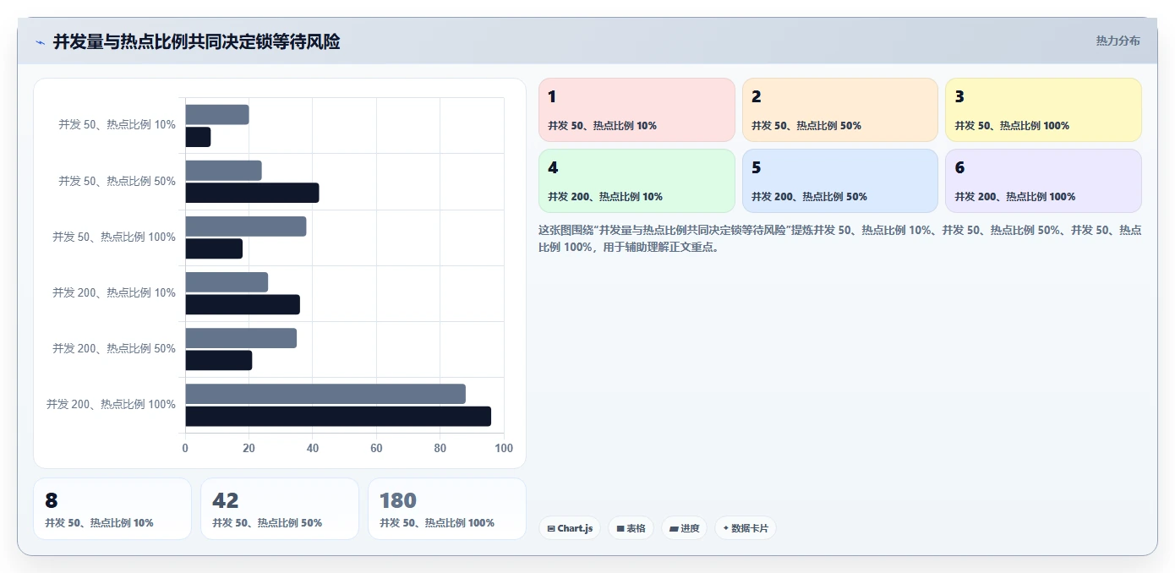Select green card 4 并发 200、热点比例 10%

(x=637, y=181)
